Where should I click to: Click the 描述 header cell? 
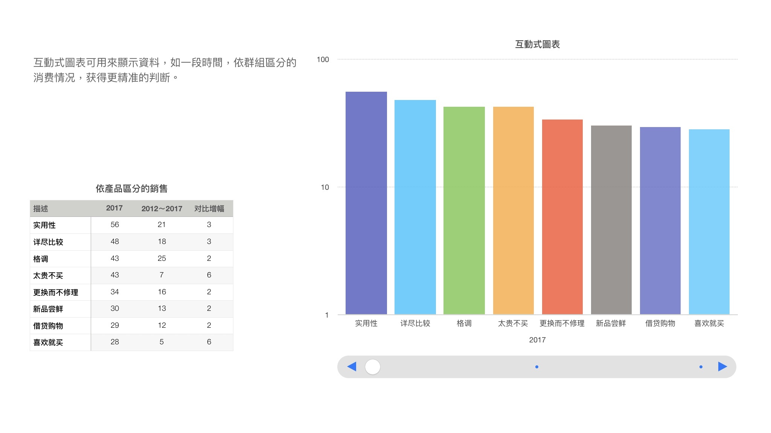click(x=41, y=209)
